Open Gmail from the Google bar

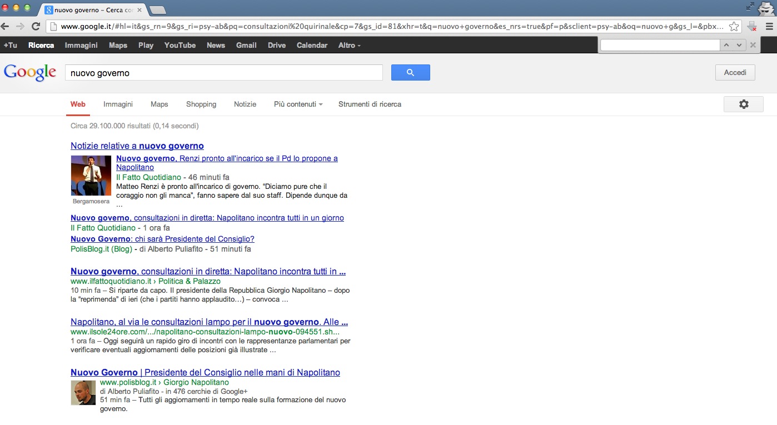coord(246,46)
